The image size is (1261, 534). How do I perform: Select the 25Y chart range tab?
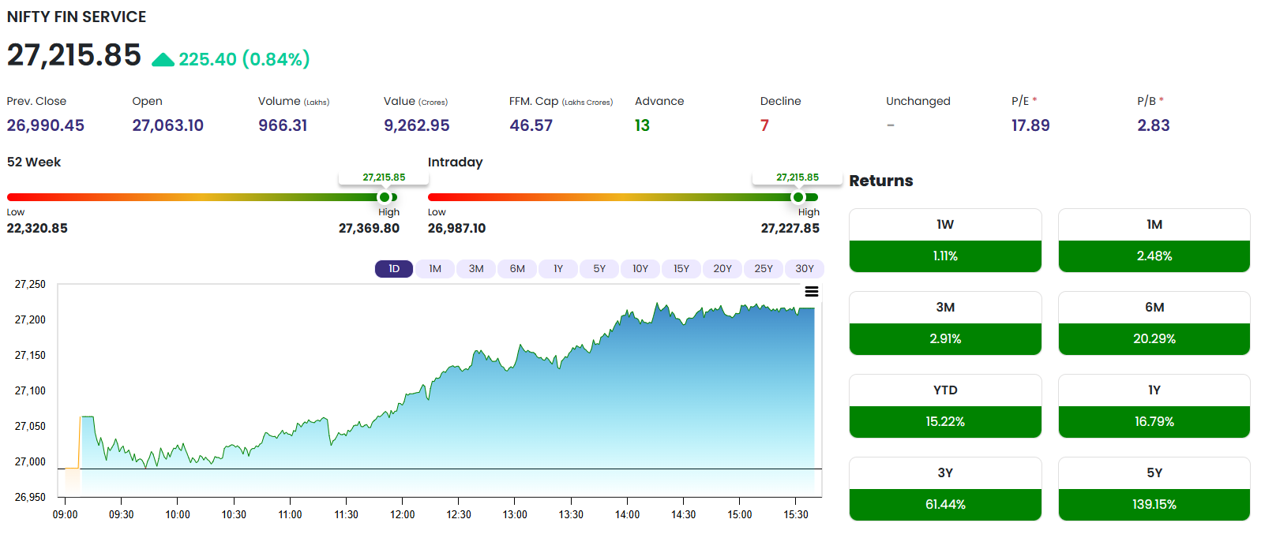pyautogui.click(x=764, y=269)
